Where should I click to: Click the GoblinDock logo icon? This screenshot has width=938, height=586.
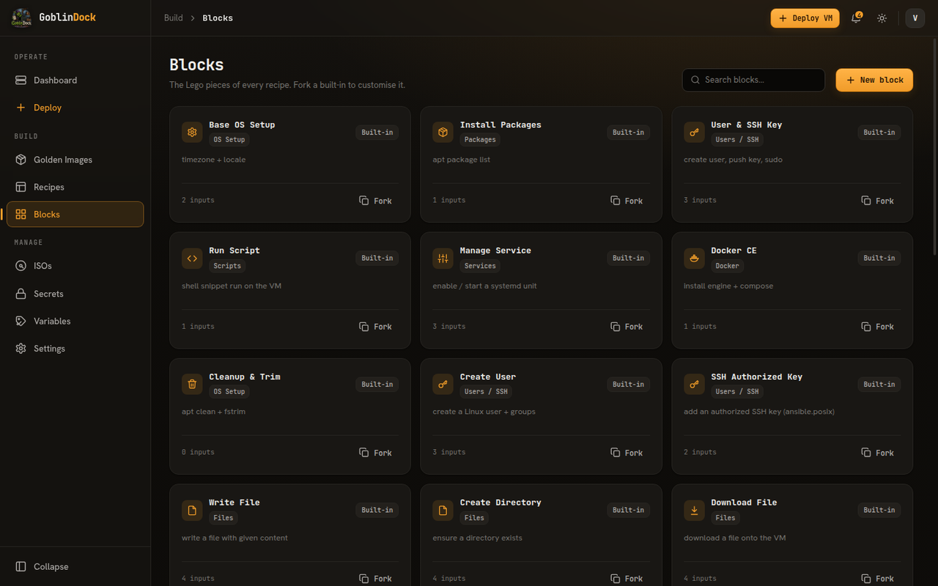[21, 18]
